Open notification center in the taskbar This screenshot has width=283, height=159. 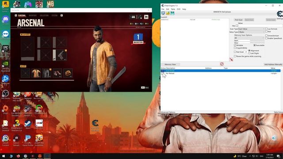(279, 156)
